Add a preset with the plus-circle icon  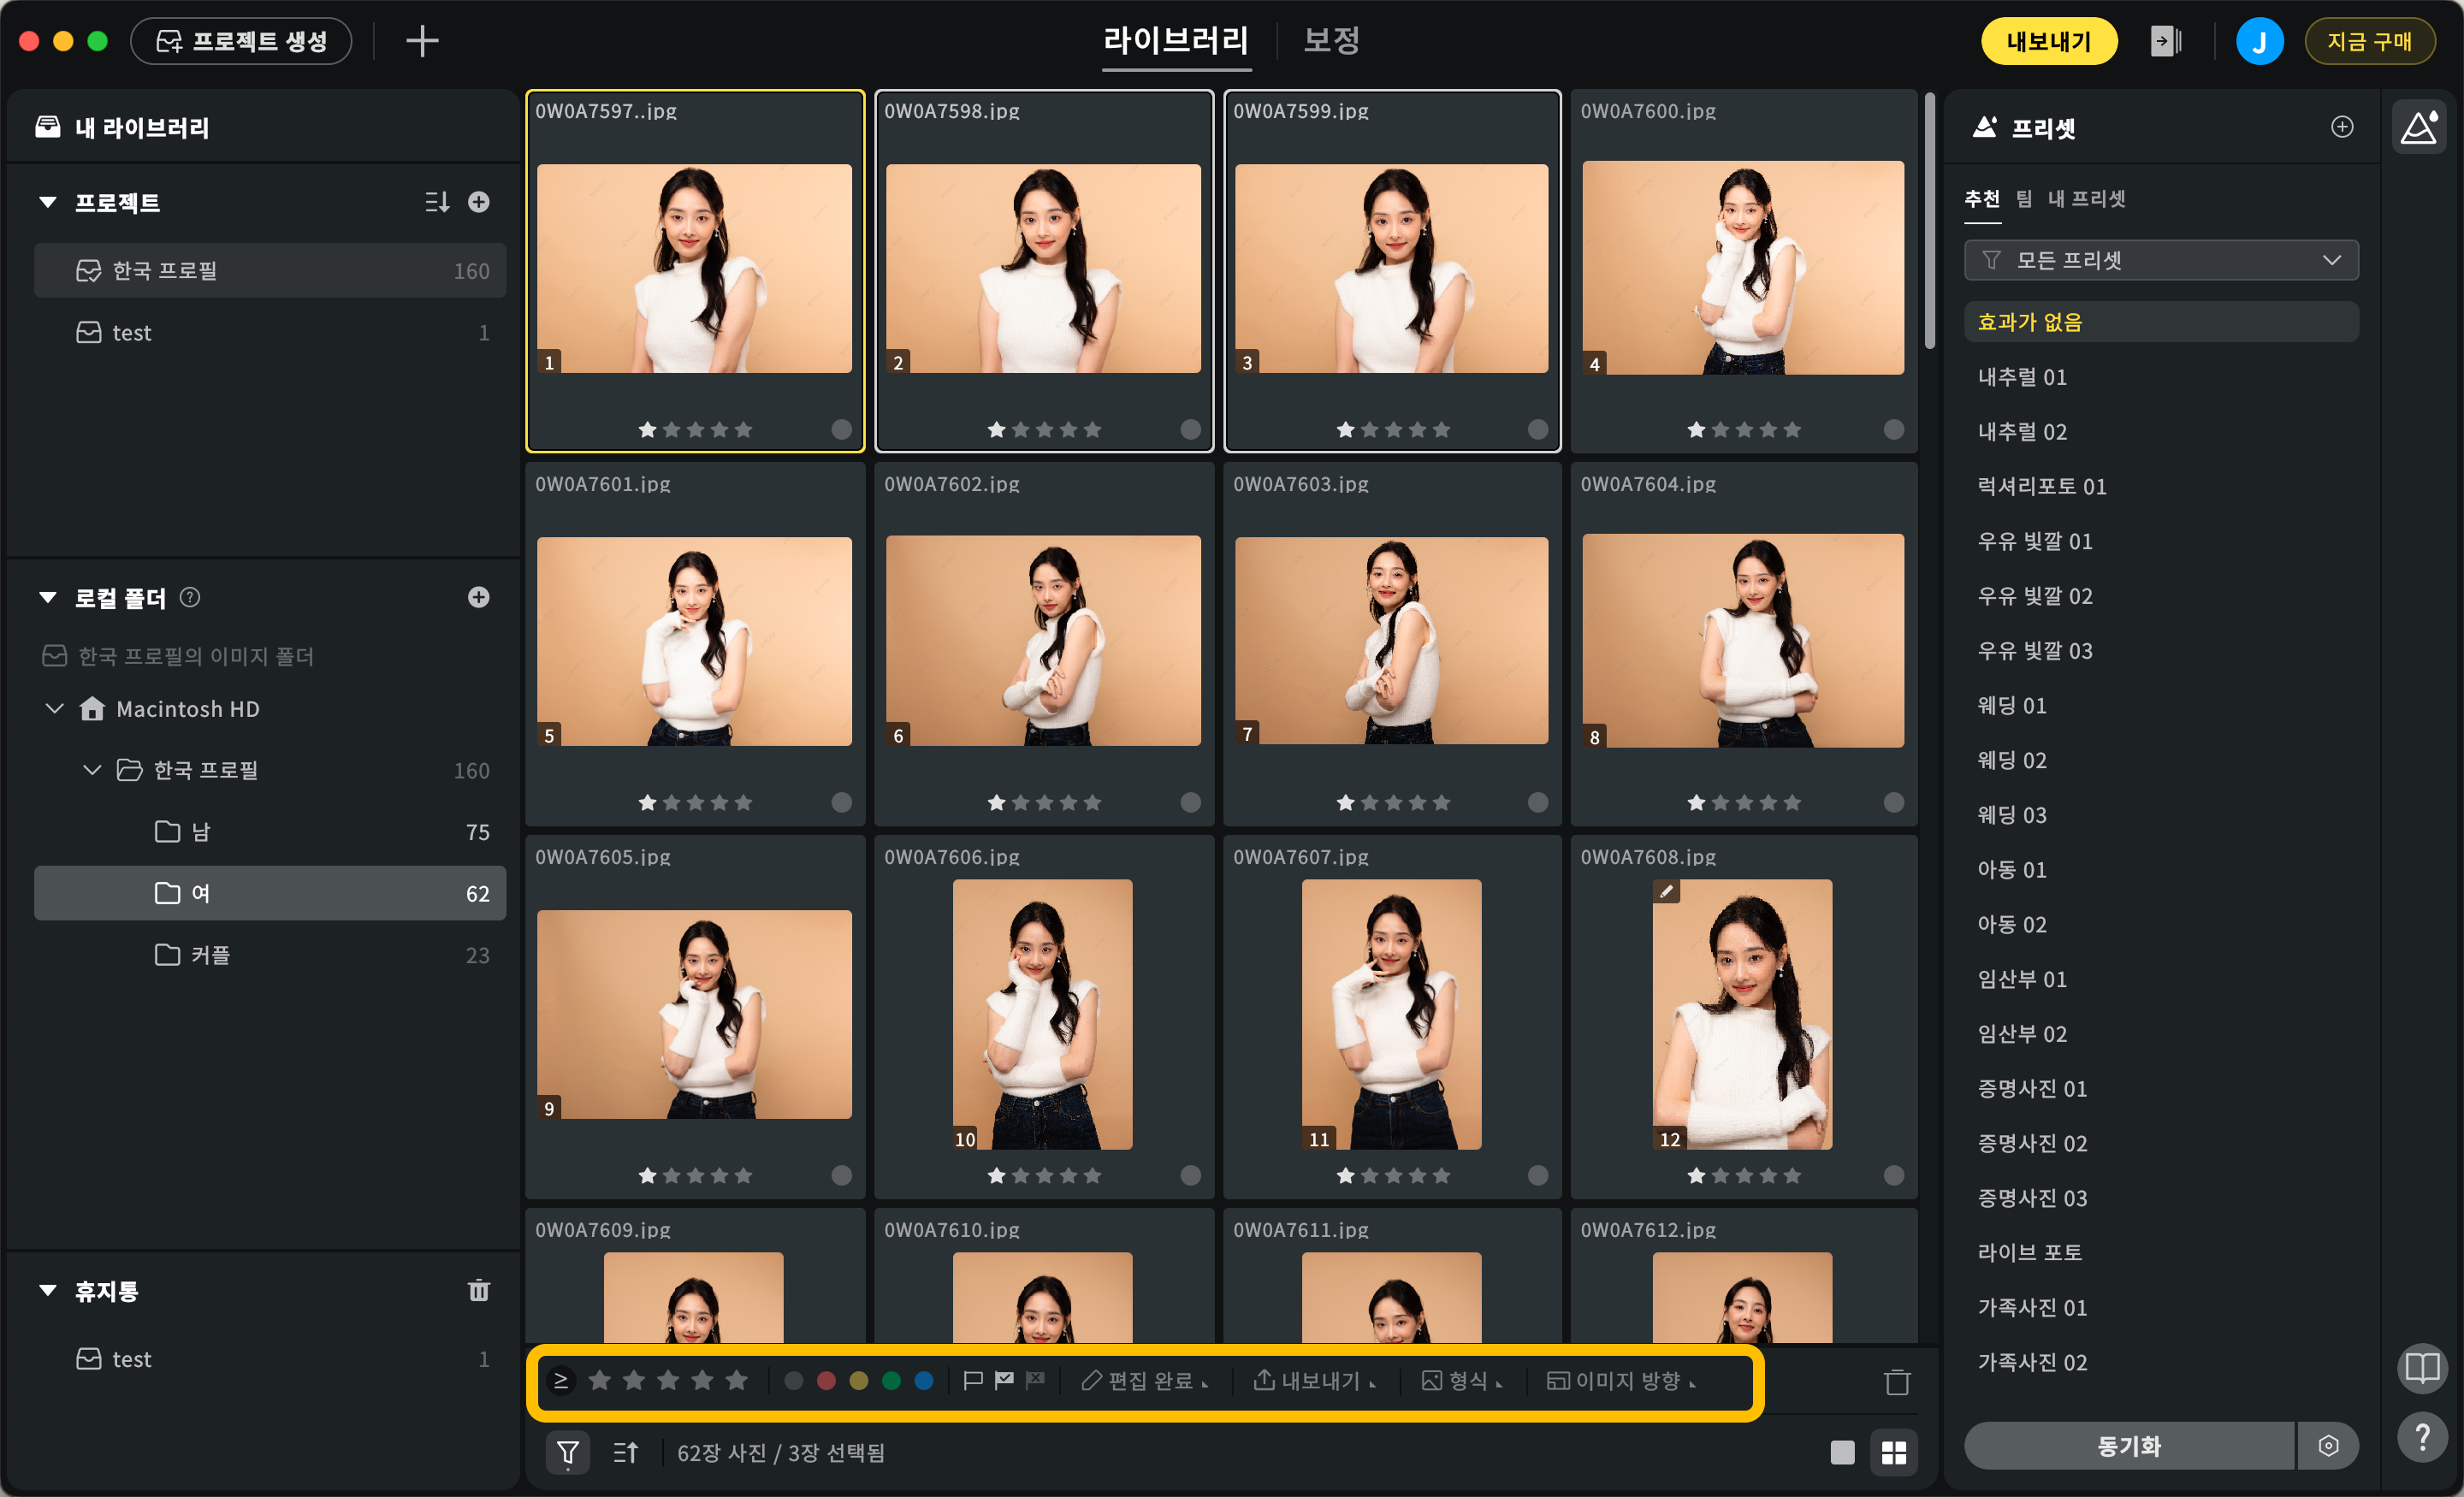click(x=2342, y=126)
